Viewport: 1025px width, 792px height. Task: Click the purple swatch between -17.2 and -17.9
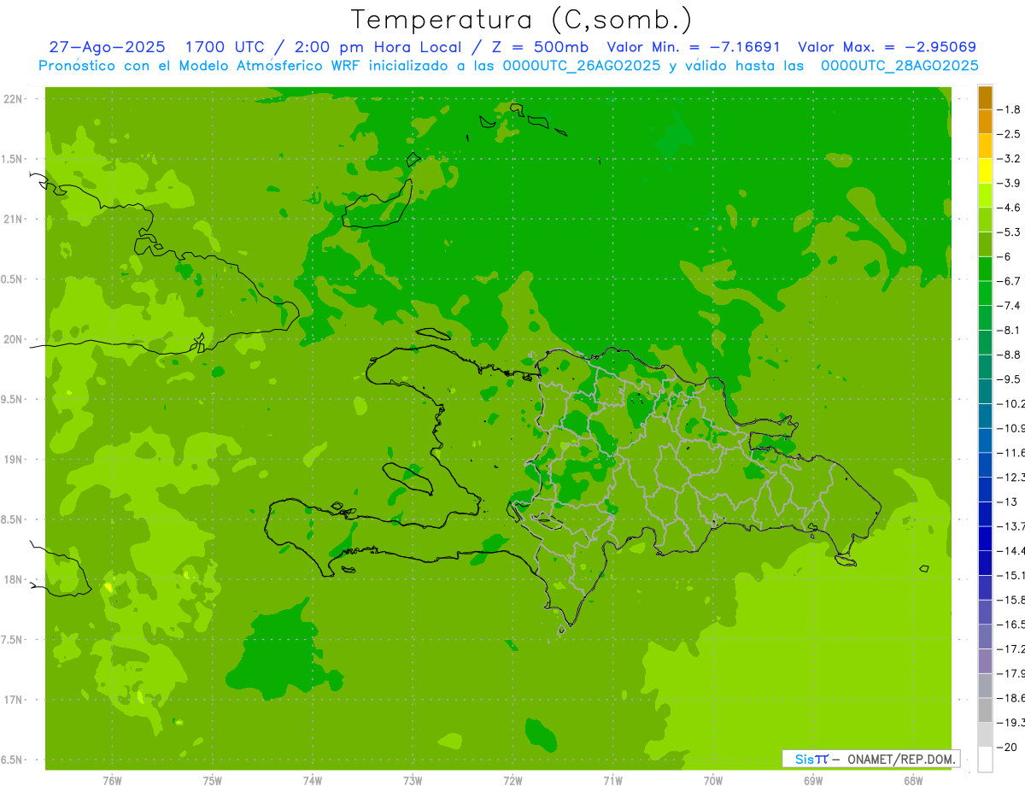985,660
